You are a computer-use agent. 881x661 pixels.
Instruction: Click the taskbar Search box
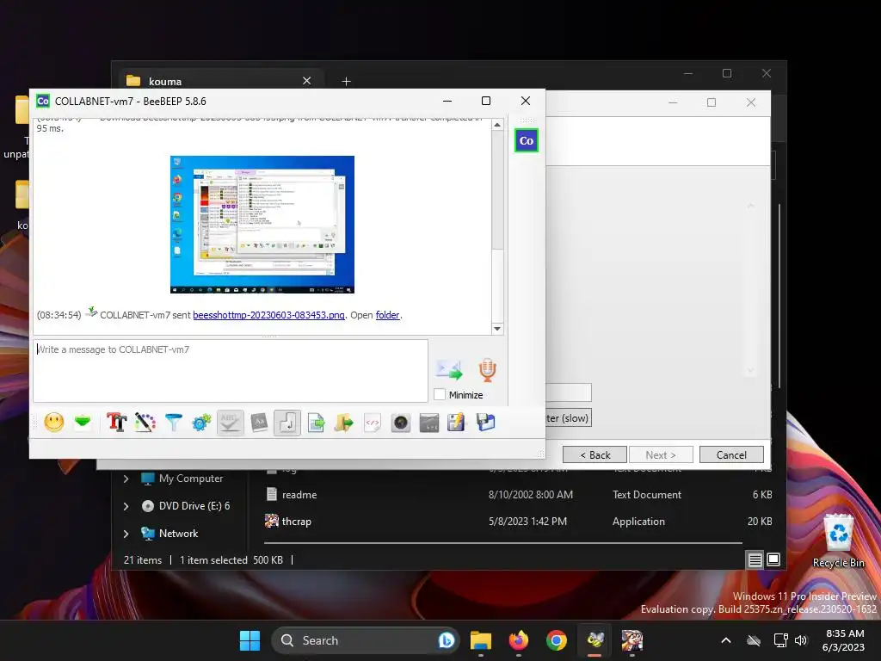point(366,640)
